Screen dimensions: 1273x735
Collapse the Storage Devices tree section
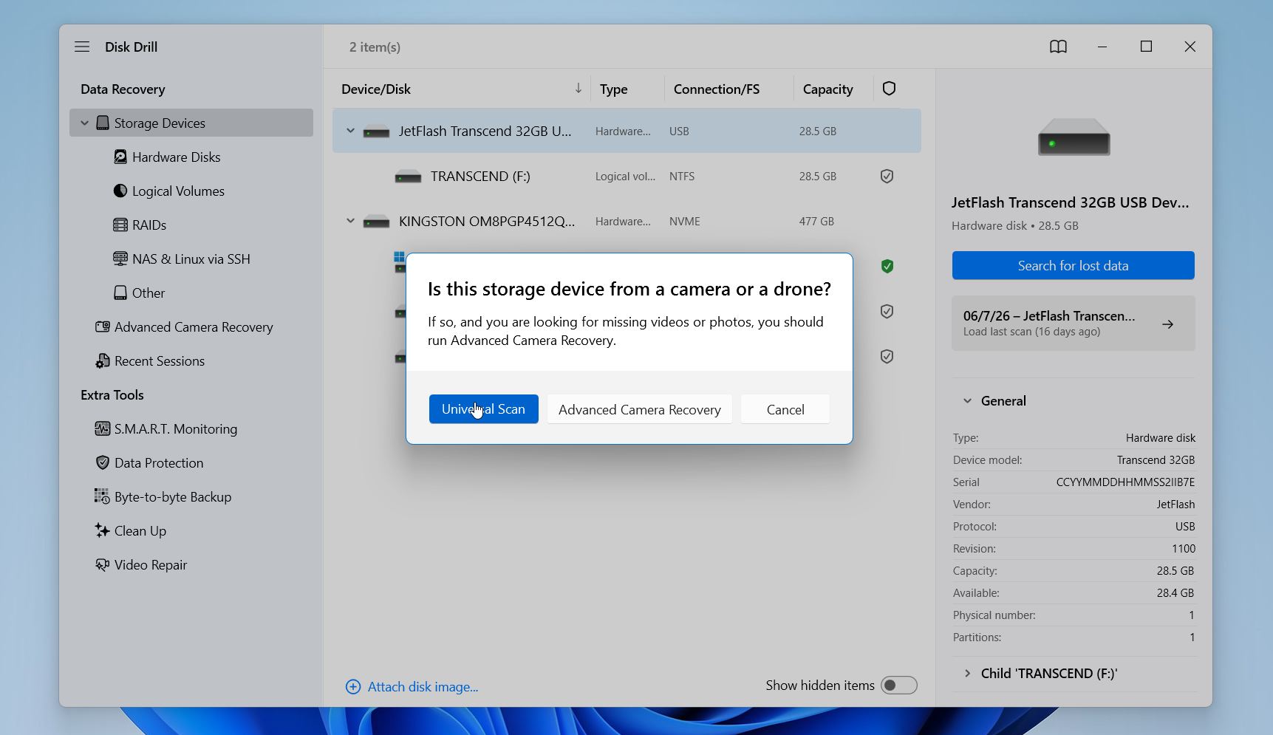pyautogui.click(x=84, y=123)
